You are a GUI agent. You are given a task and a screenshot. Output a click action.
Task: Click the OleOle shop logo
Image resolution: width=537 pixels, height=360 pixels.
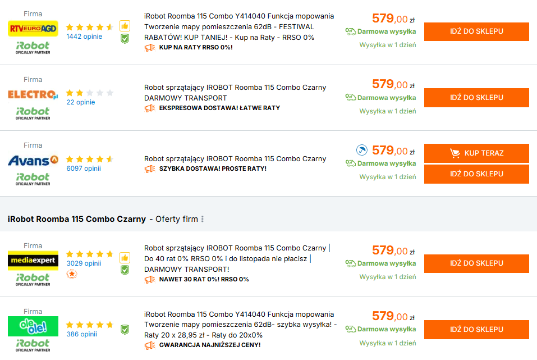(33, 326)
